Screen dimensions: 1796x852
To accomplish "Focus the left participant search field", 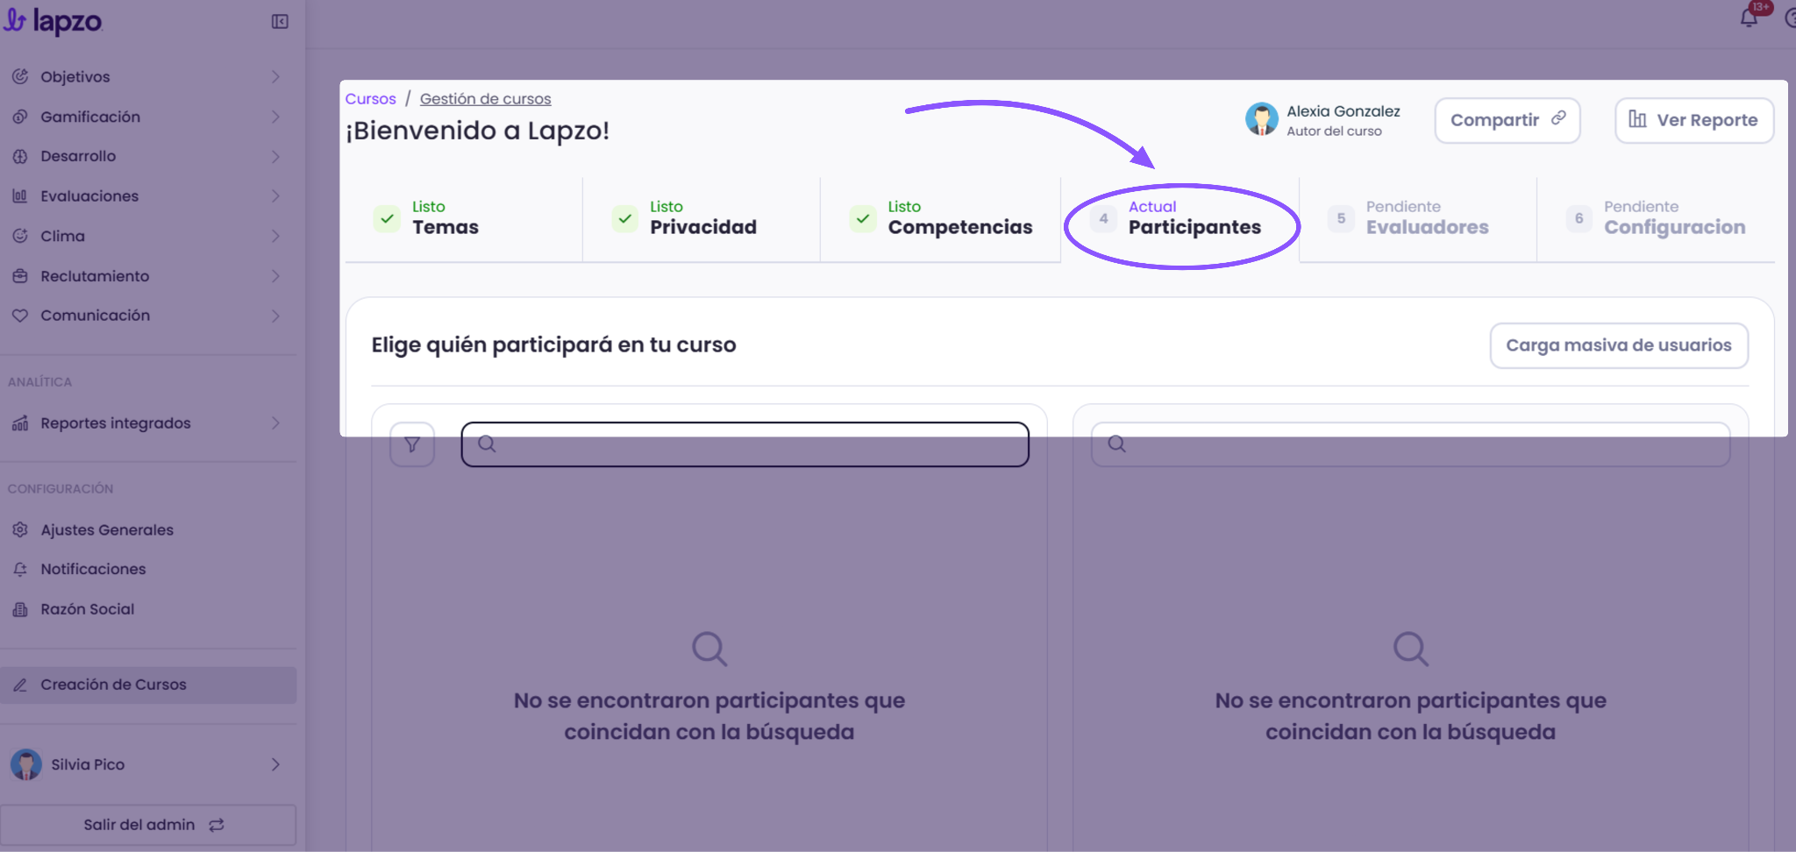I will point(745,444).
